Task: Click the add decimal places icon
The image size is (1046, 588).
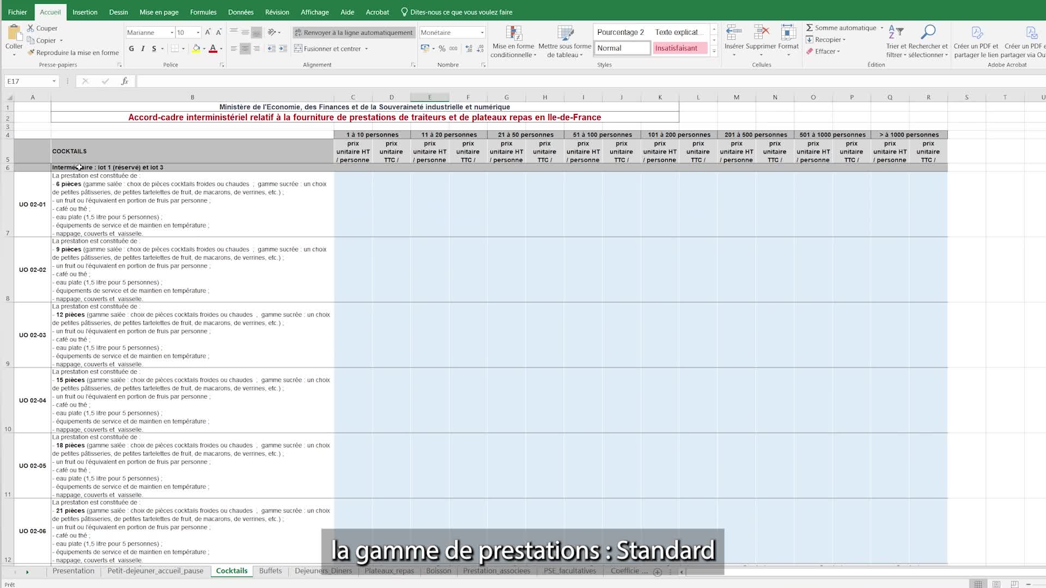Action: tap(469, 48)
